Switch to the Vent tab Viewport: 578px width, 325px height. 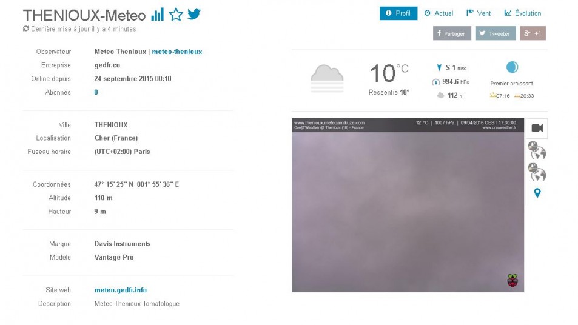[479, 13]
